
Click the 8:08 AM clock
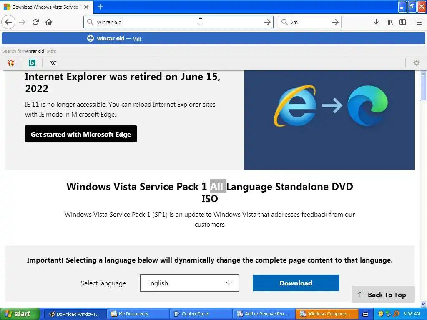pos(412,314)
